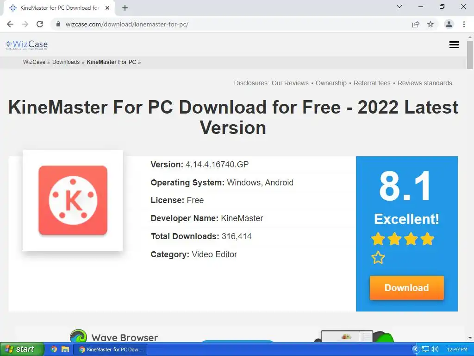
Task: Open Chrome's three-dot menu
Action: coord(464,24)
